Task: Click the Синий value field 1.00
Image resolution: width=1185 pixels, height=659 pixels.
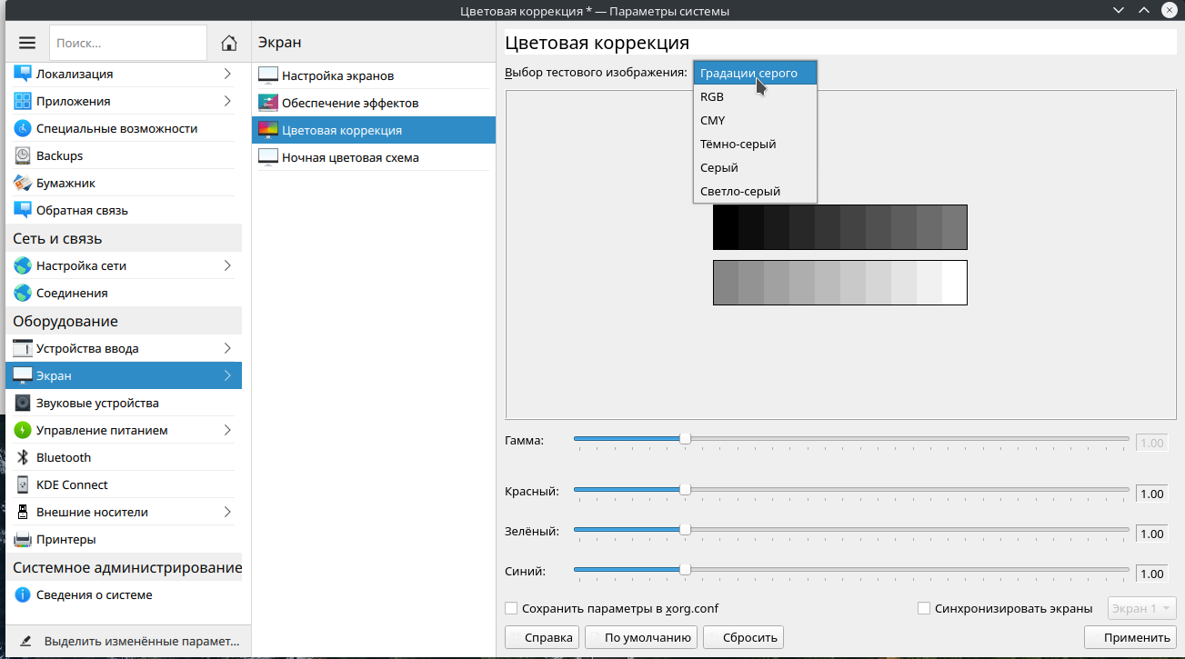Action: tap(1150, 574)
